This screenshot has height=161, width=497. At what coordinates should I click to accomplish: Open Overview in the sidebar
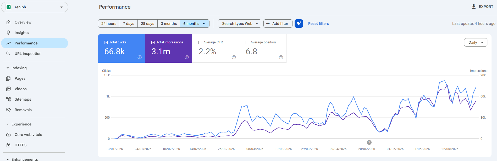coord(35,22)
